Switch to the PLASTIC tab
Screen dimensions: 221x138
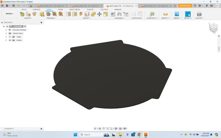pyautogui.click(x=90, y=10)
